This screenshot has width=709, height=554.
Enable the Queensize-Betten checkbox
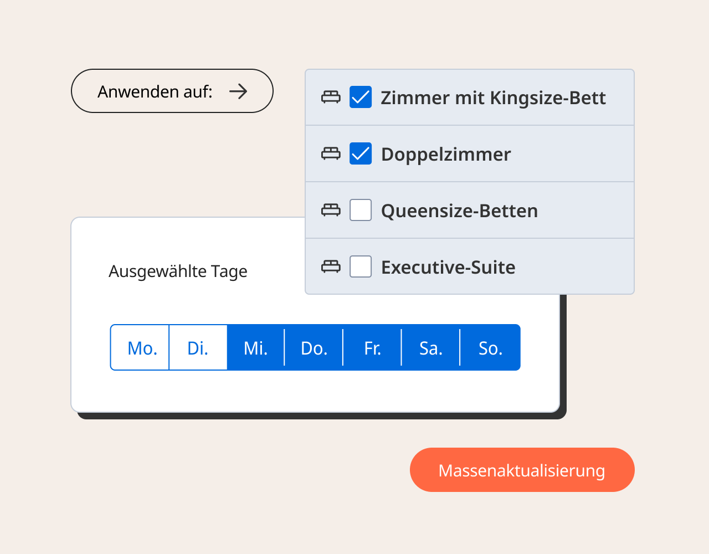tap(361, 211)
